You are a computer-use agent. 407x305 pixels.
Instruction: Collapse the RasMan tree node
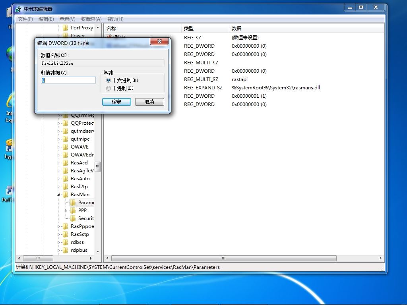click(58, 195)
